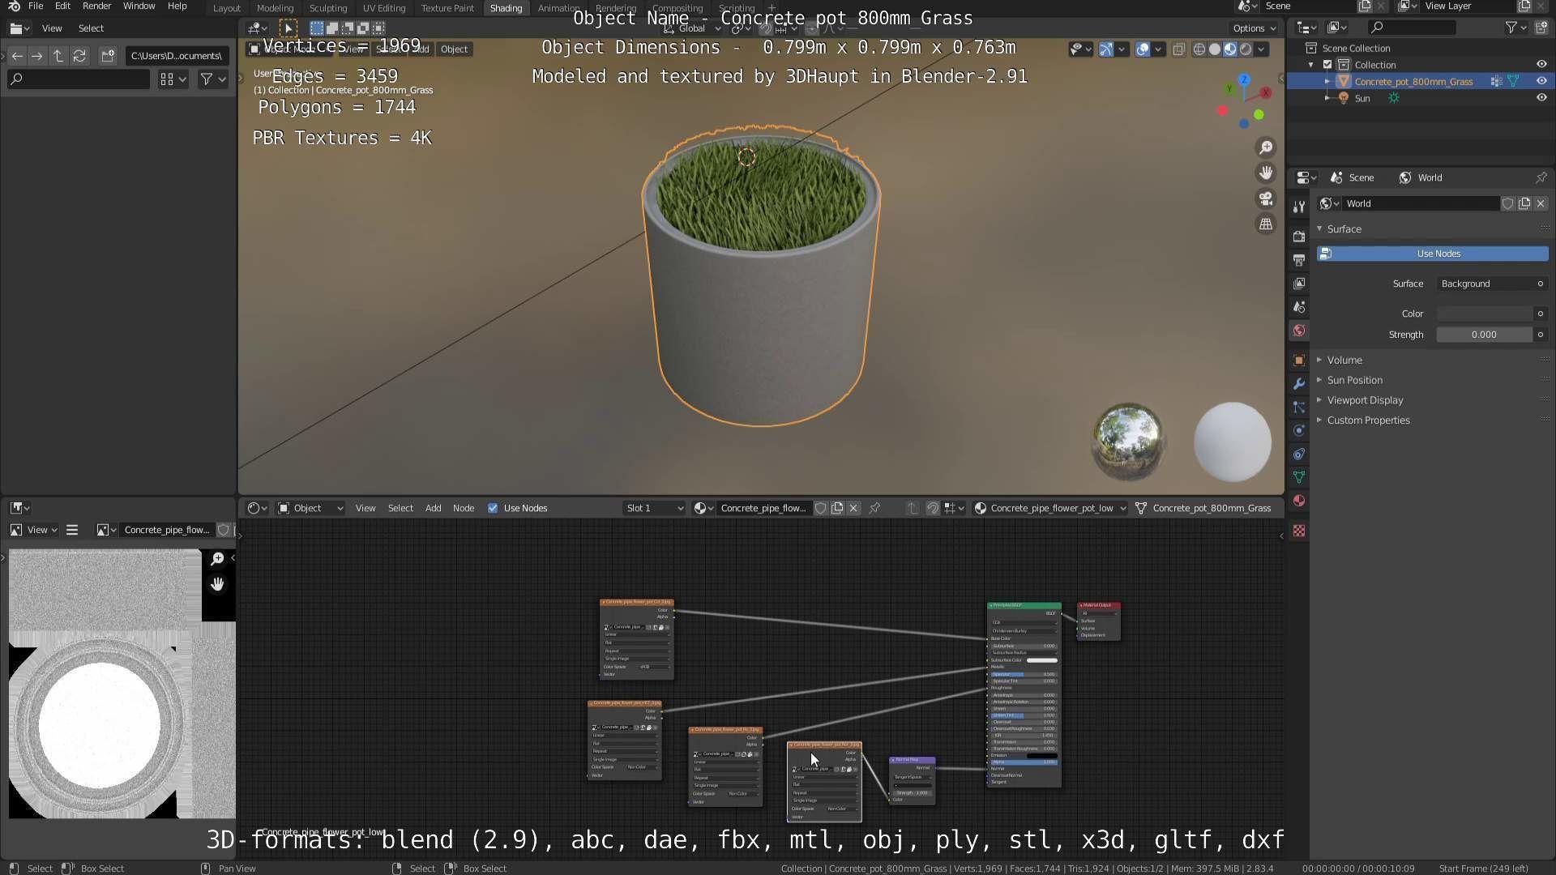
Task: Expand the Volume panel
Action: 1344,360
